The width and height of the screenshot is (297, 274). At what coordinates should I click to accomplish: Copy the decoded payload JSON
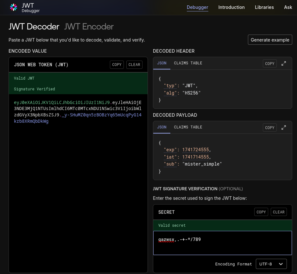coord(269,127)
